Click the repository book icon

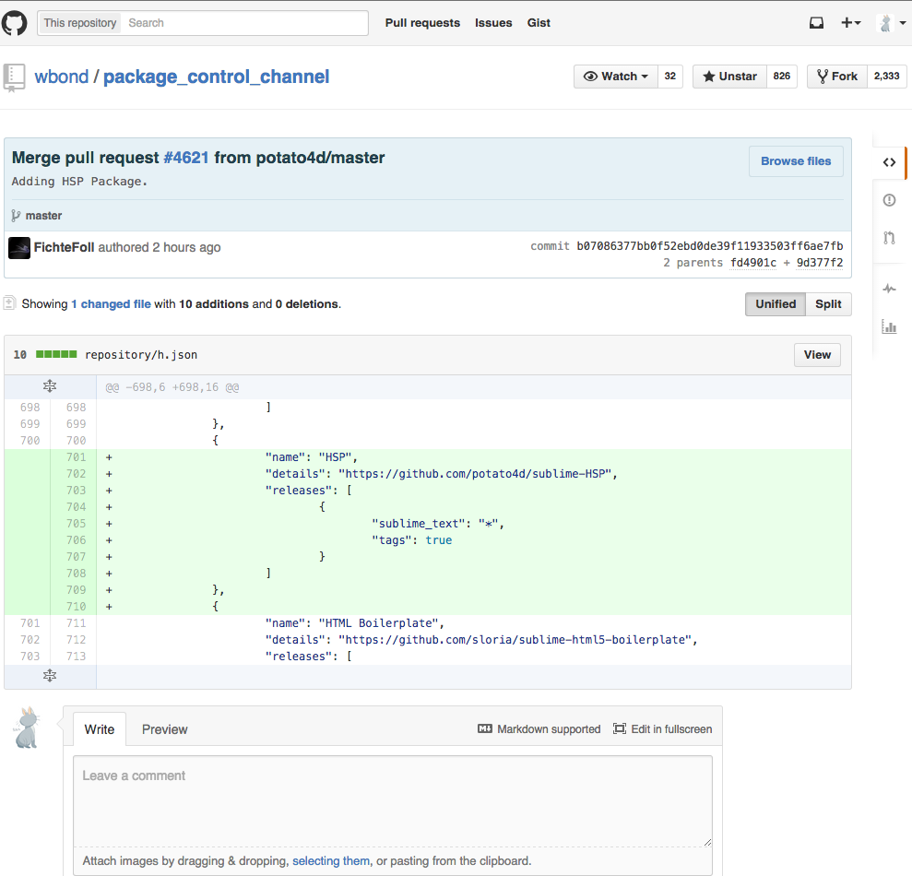(14, 77)
